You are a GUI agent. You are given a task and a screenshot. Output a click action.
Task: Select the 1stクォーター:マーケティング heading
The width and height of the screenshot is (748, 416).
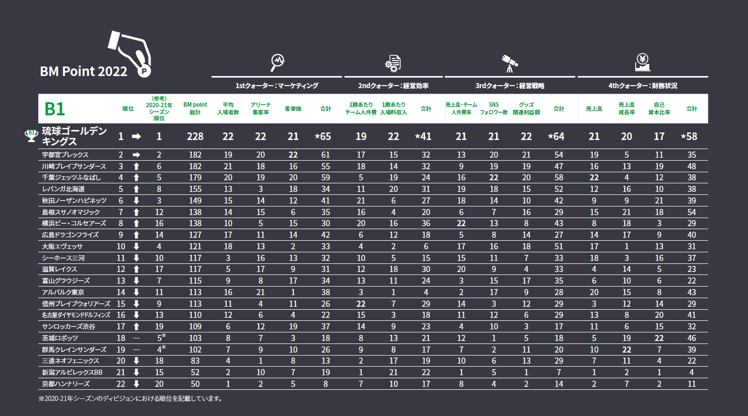click(x=277, y=86)
